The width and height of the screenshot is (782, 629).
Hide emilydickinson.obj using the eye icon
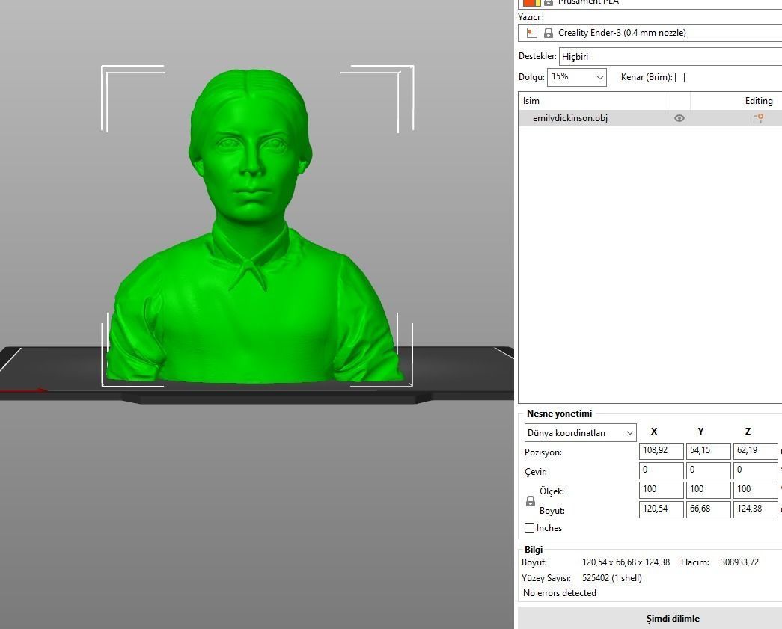[x=679, y=119]
